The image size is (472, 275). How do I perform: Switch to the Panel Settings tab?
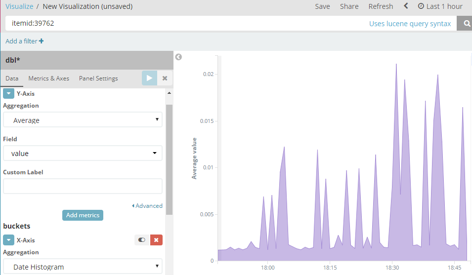[98, 79]
